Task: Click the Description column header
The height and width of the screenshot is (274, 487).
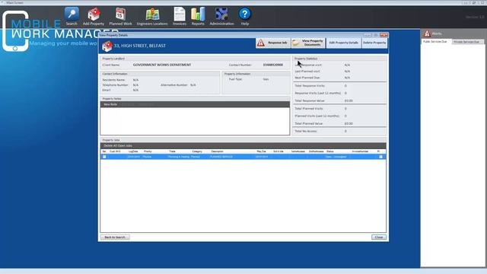Action: tap(217, 151)
